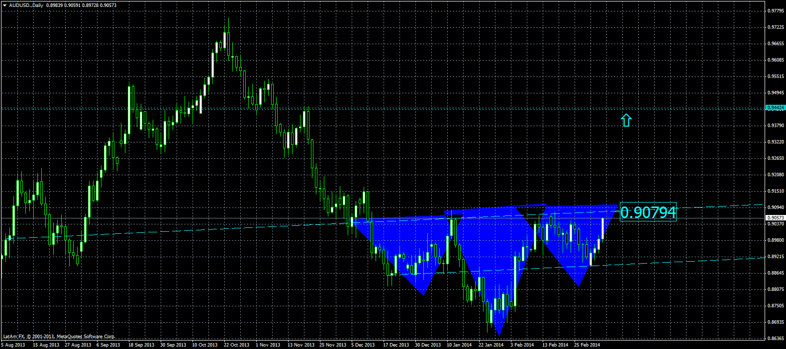Click the 0.86365 price scale label
Screen dimensions: 786x349
tap(776, 339)
